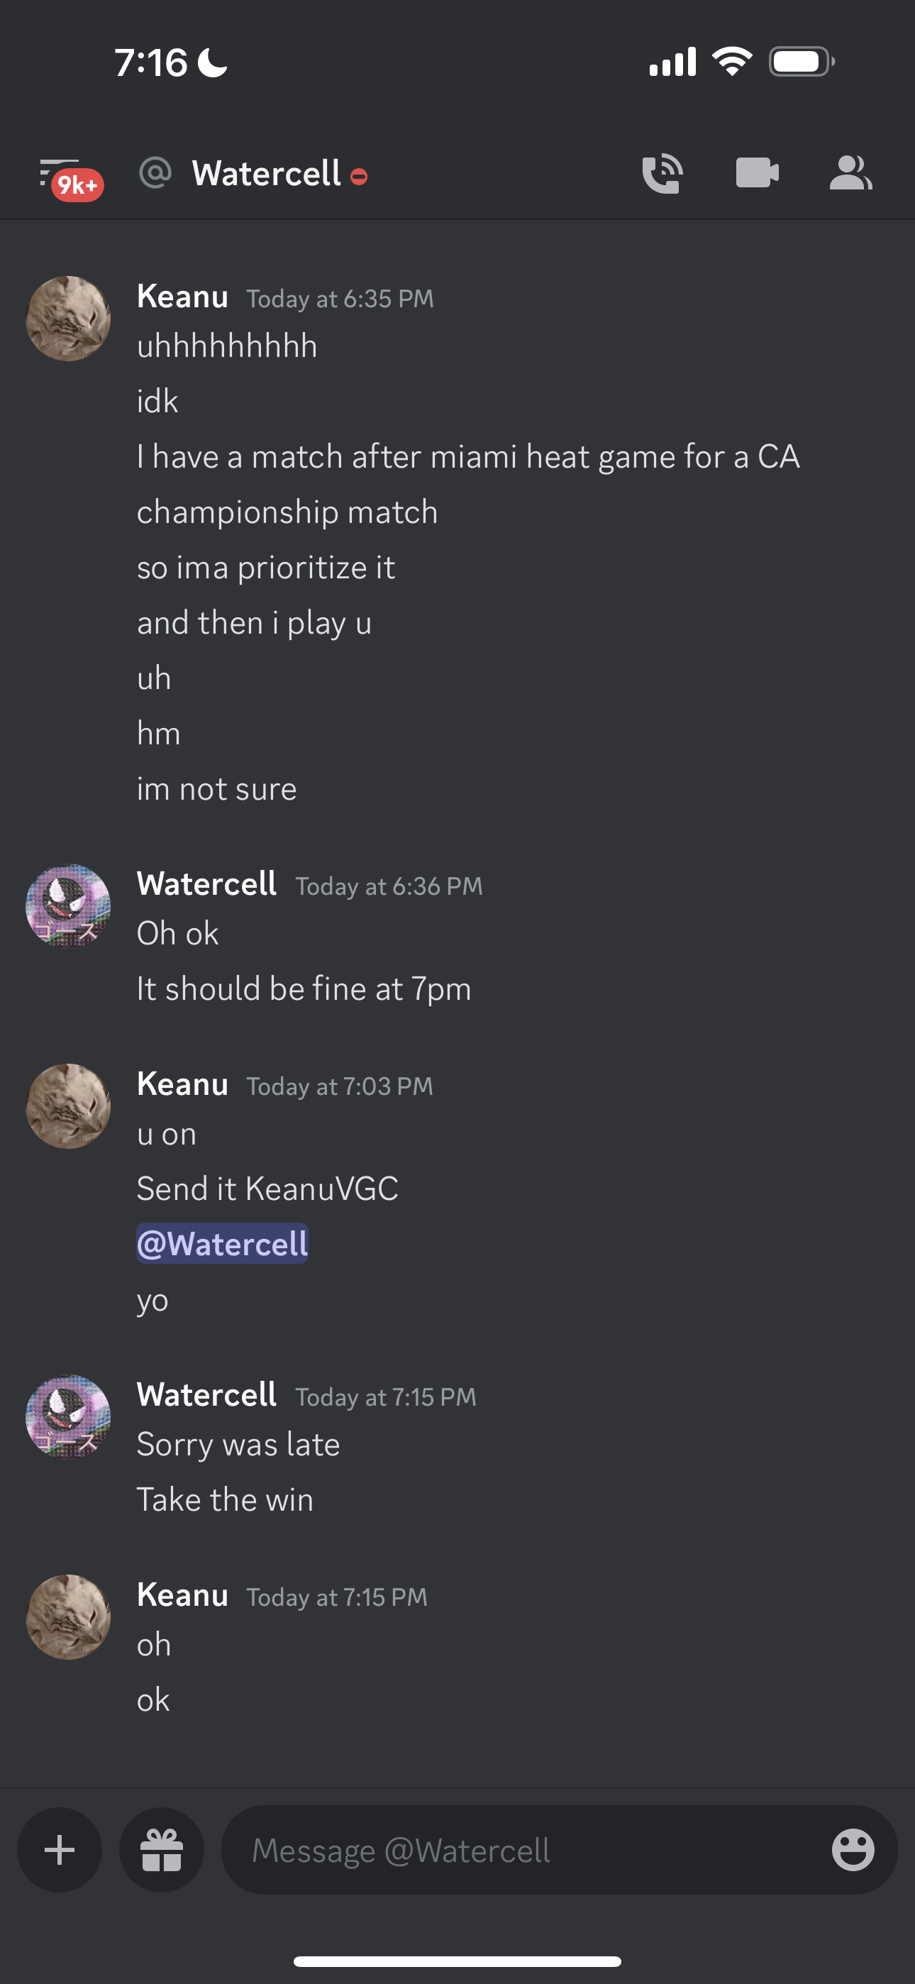Tap the home indicator bar at bottom
The width and height of the screenshot is (915, 1984).
coord(457,1961)
